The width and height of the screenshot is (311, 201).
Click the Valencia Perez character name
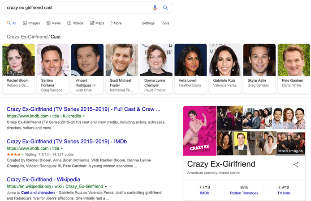point(225,85)
